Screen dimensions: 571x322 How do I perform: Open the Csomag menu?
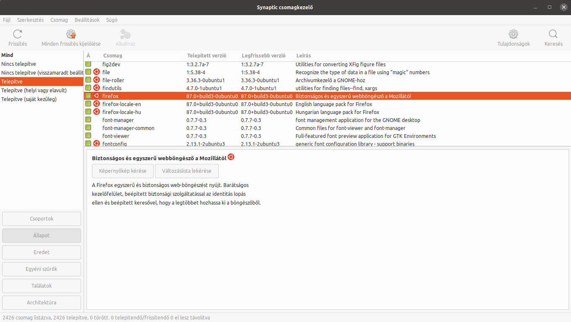(59, 20)
